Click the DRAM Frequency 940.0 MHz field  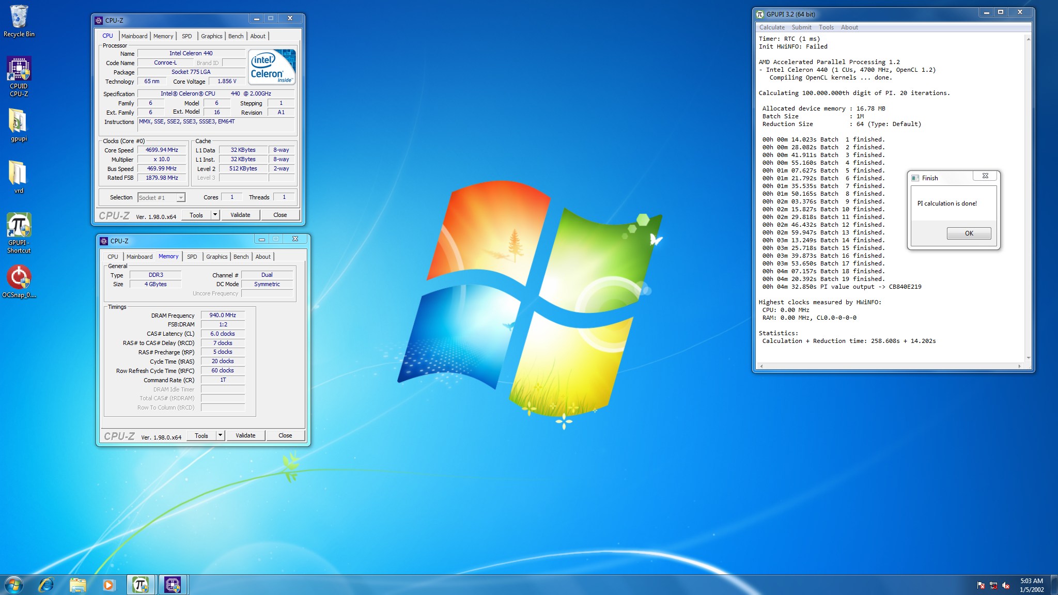pos(223,315)
